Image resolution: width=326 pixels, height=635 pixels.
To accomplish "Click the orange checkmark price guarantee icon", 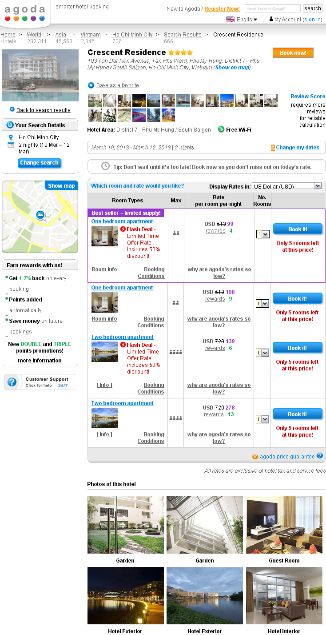I will pyautogui.click(x=255, y=457).
